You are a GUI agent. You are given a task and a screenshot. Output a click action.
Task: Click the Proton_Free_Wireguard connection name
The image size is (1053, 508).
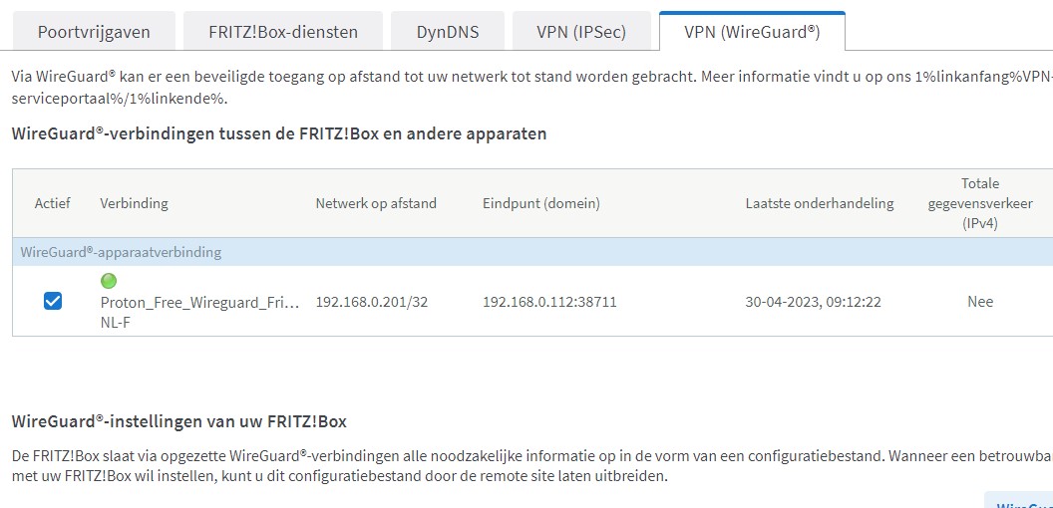point(199,302)
